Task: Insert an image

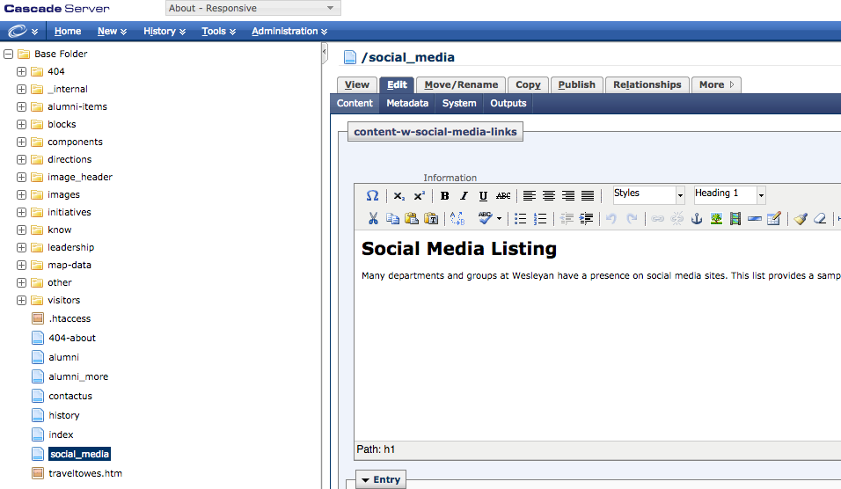Action: tap(716, 218)
